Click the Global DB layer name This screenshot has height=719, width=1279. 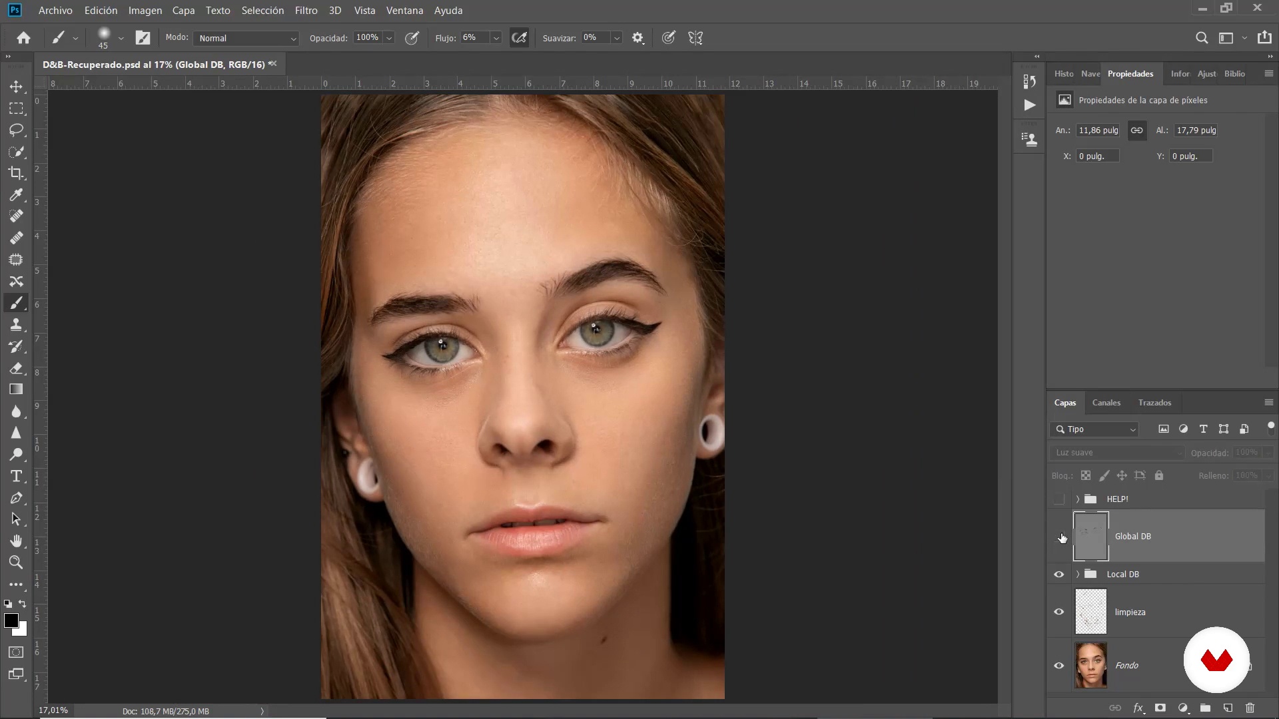[1132, 537]
